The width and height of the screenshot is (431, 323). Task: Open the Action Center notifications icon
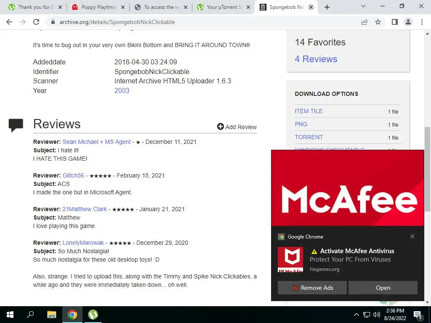click(x=418, y=315)
